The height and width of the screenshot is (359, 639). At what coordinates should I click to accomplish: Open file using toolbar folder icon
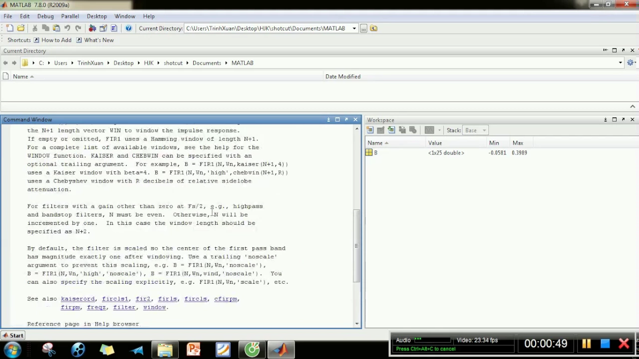point(21,28)
